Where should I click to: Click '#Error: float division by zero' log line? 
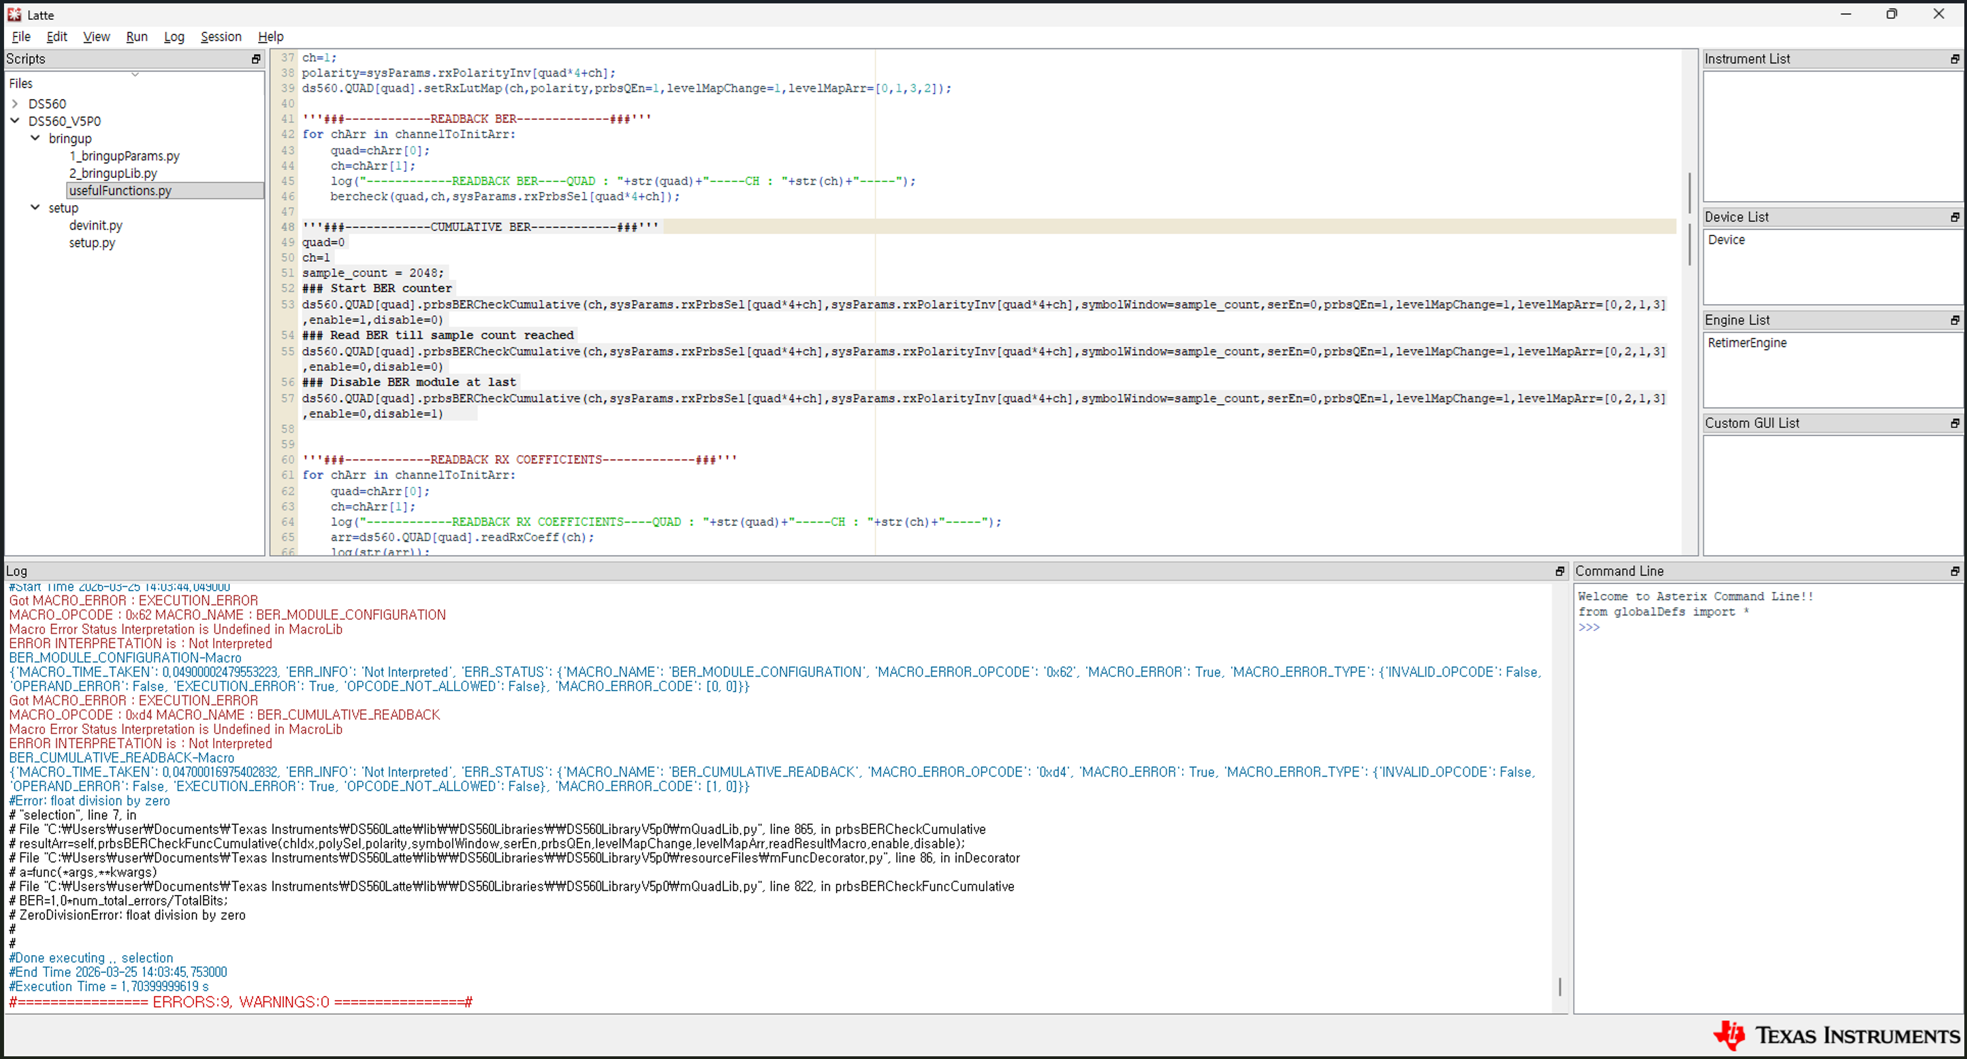[89, 801]
